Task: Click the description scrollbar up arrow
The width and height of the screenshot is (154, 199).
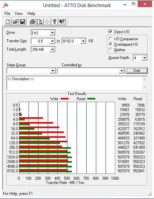Action: pos(145,80)
